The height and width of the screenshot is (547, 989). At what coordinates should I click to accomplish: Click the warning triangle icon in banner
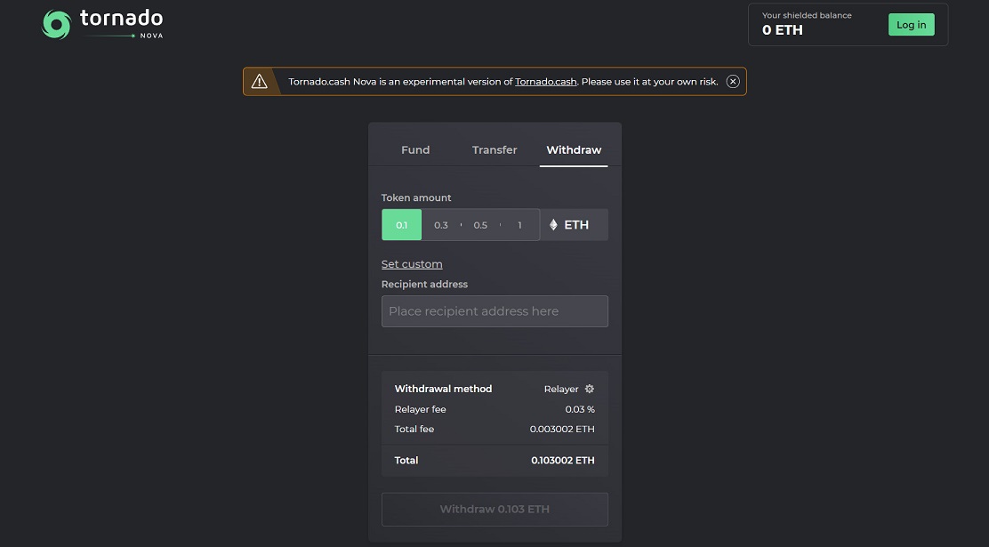[259, 82]
